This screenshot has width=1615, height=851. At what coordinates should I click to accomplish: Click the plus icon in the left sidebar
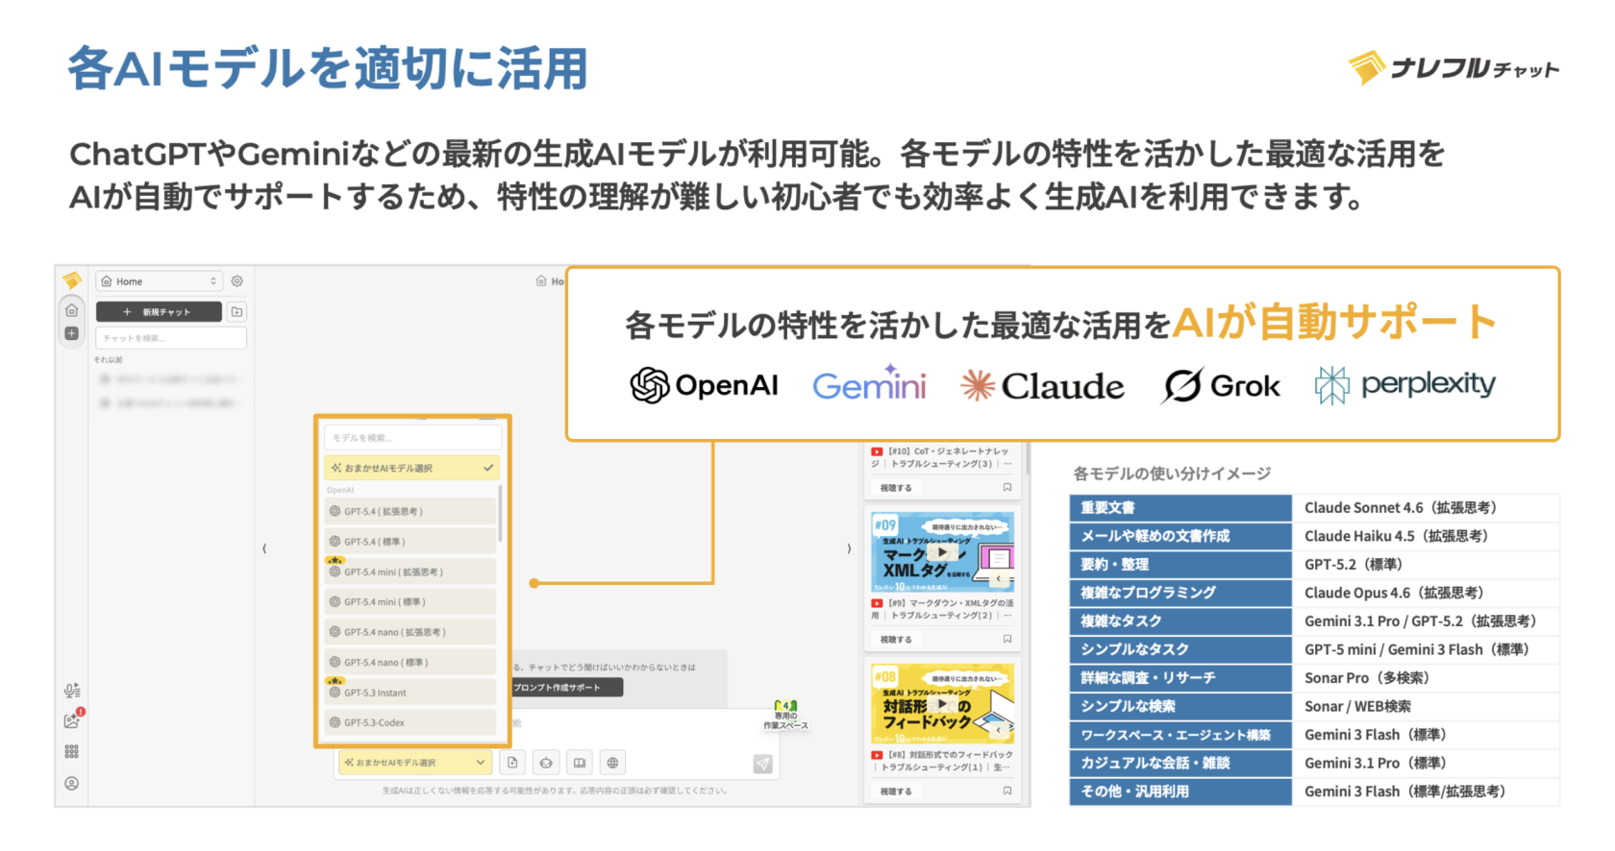72,333
